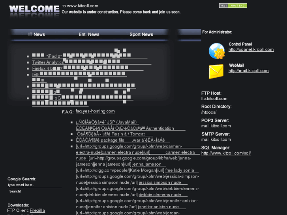Open the free lady sonia link
Screen dimensions: 287x215
182,170
